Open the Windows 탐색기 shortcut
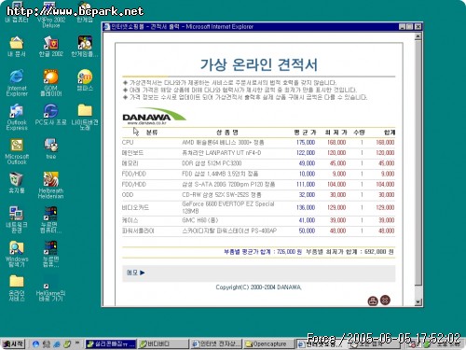 click(17, 254)
